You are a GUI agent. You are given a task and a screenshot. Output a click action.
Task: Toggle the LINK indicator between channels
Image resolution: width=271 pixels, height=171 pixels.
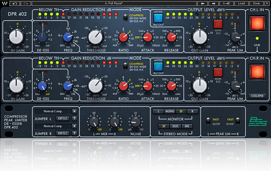pos(257,38)
